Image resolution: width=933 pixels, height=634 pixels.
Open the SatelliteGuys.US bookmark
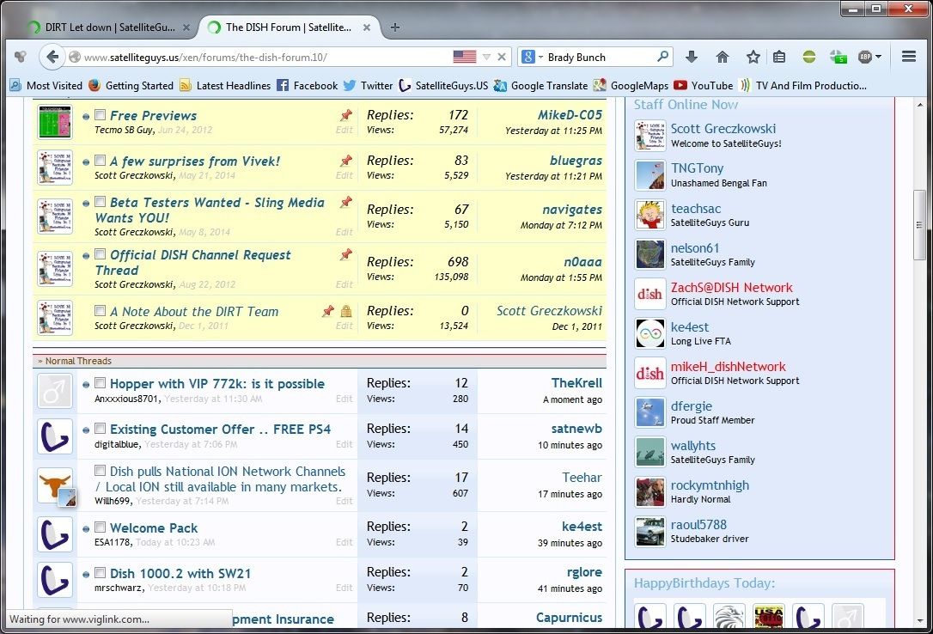coord(443,86)
